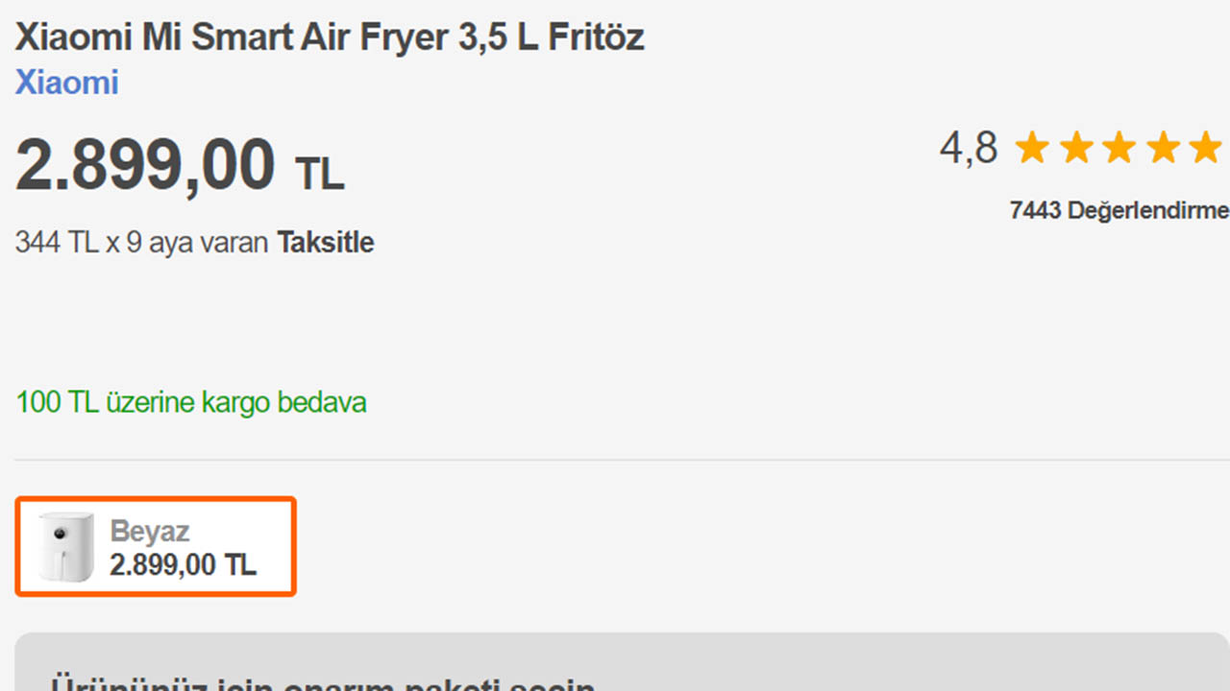This screenshot has height=691, width=1230.
Task: Click the repair package section heading
Action: pyautogui.click(x=322, y=683)
